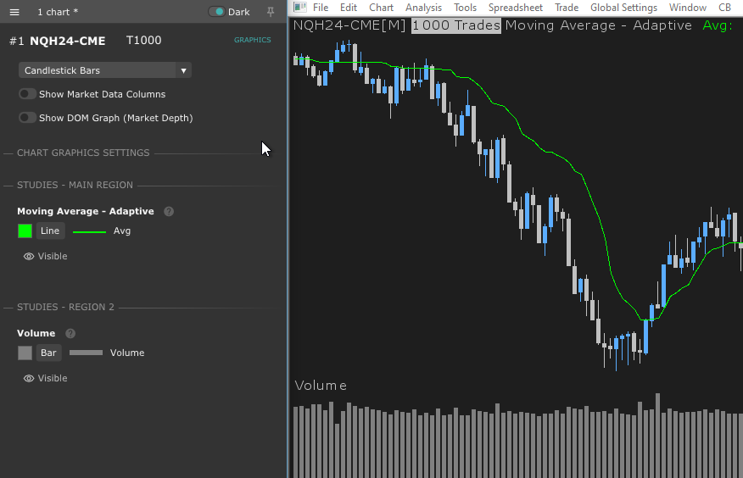Click the Sierra Chart window icon
This screenshot has width=743, height=478.
[x=299, y=8]
